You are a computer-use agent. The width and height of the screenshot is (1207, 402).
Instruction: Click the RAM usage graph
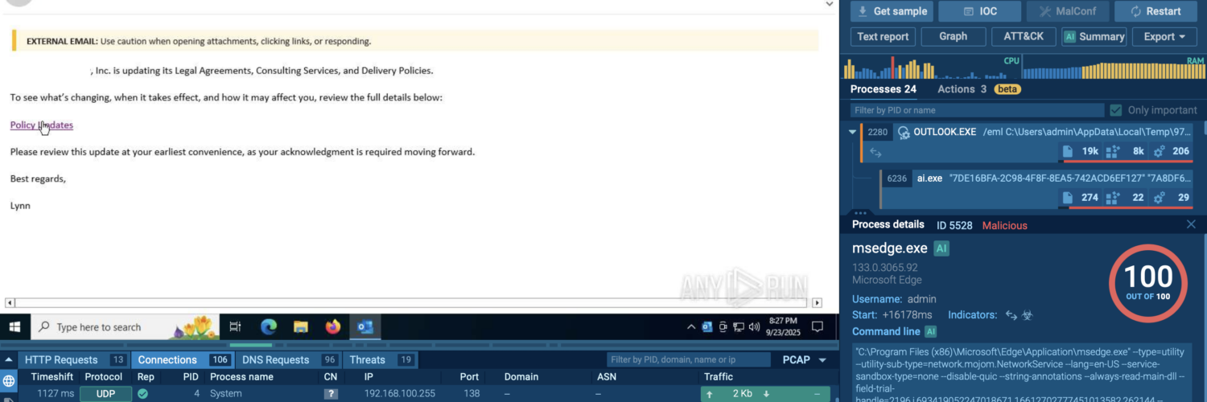[x=1114, y=68]
